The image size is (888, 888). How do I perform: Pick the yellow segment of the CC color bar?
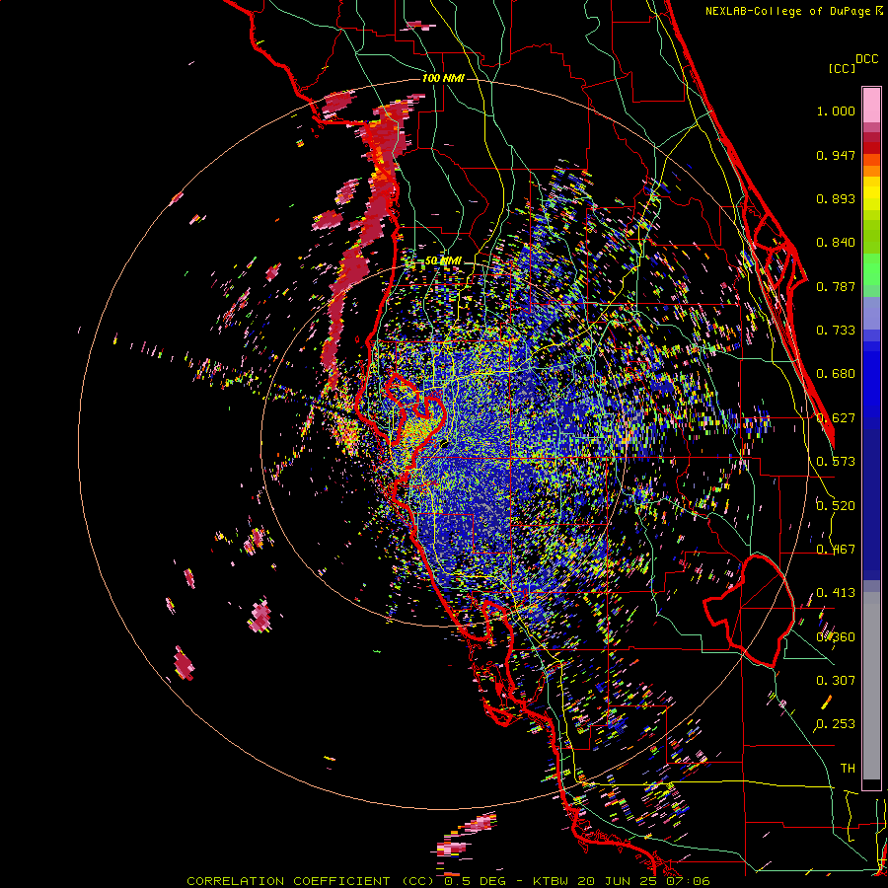pyautogui.click(x=871, y=193)
